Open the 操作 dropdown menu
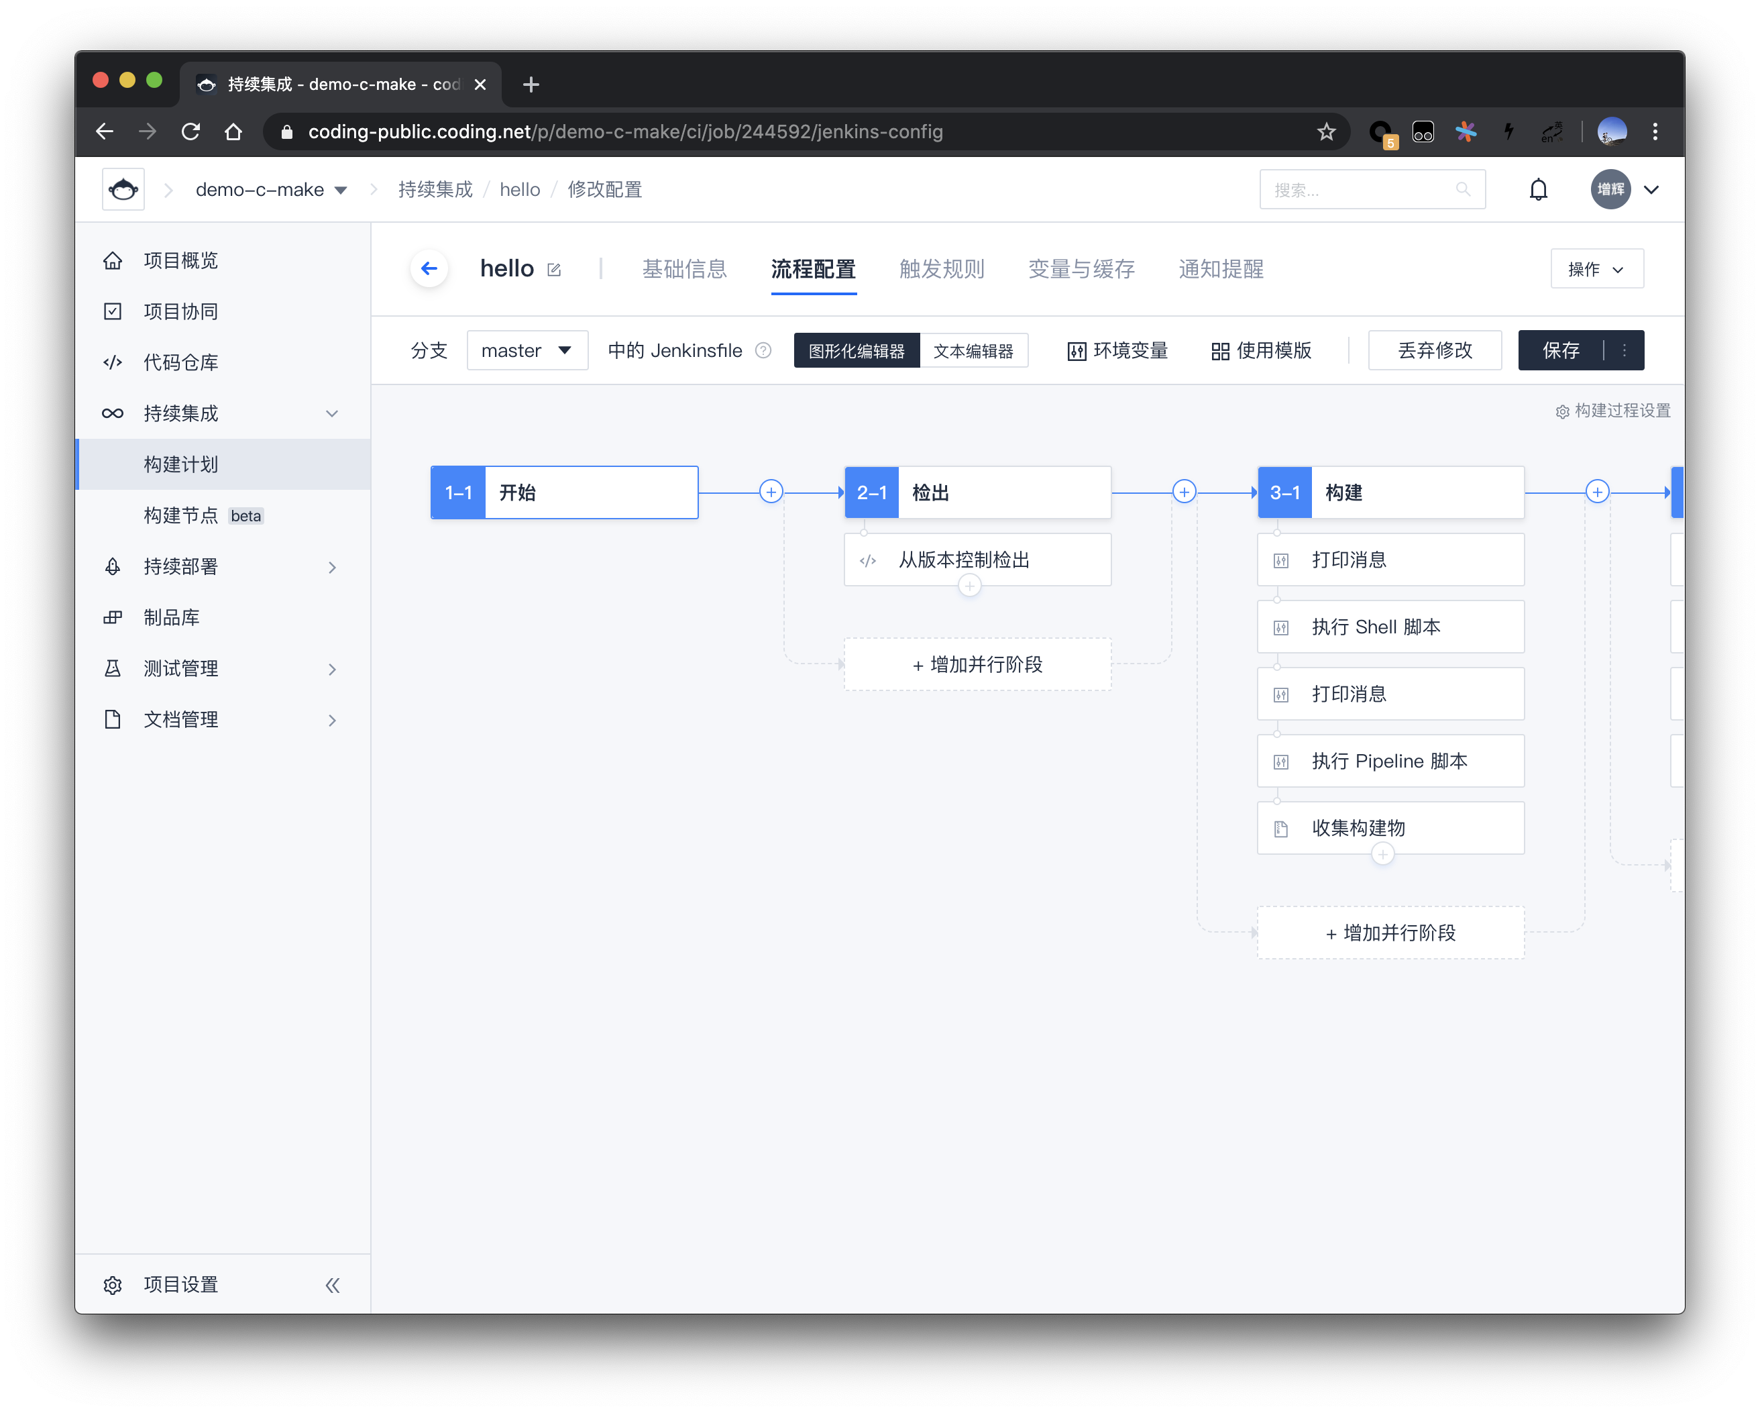Viewport: 1760px width, 1413px height. tap(1596, 269)
